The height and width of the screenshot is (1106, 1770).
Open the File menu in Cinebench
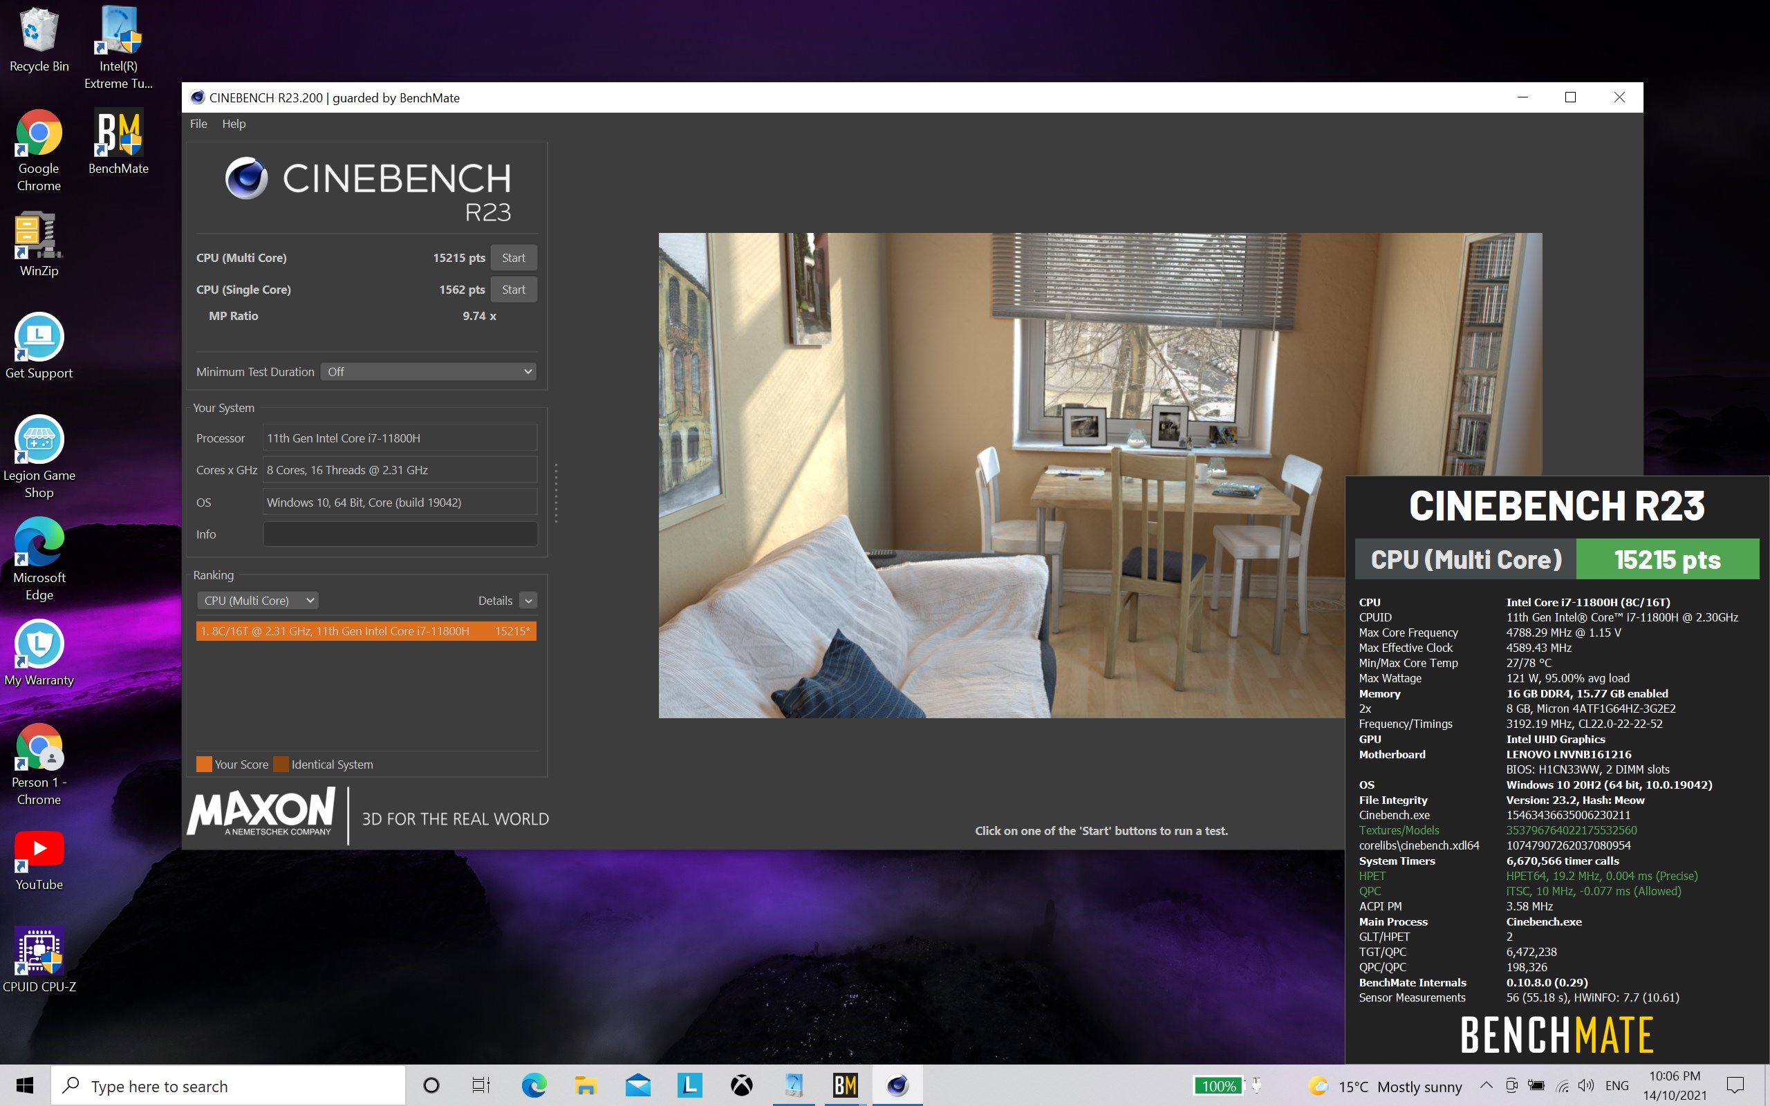coord(198,124)
